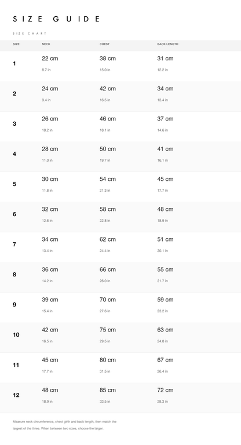This screenshot has height=445, width=241.
Task: Click the 24 cm neck value
Action: tap(50, 89)
